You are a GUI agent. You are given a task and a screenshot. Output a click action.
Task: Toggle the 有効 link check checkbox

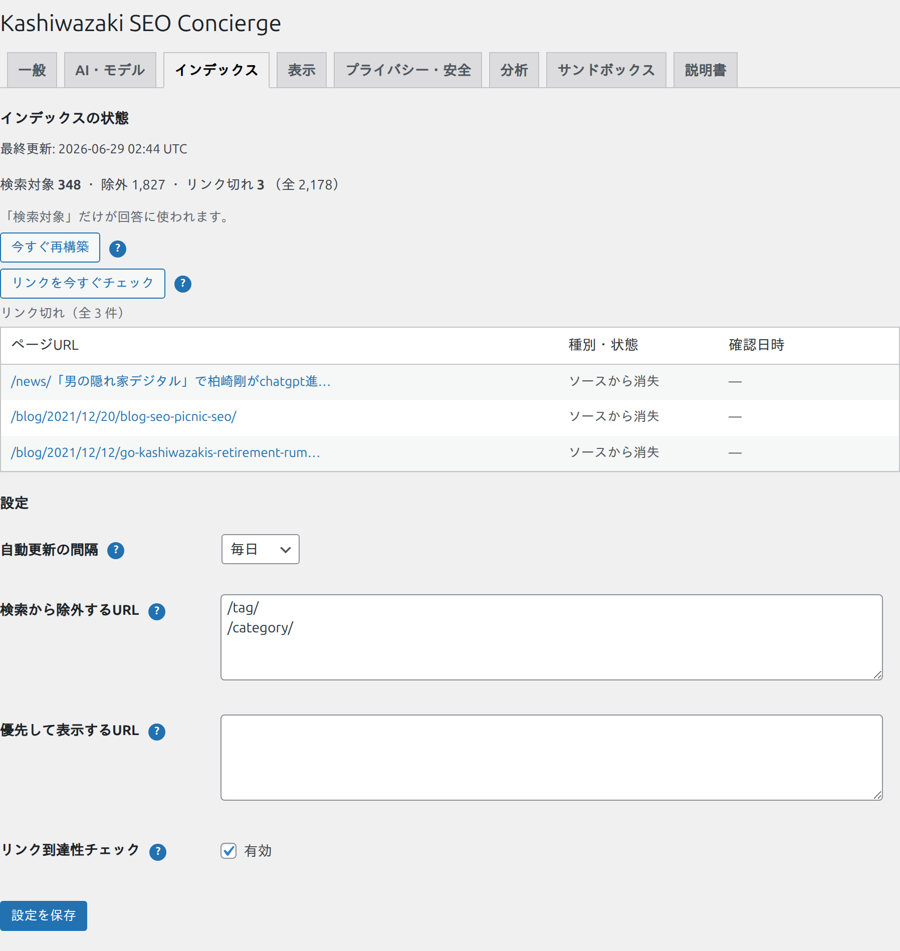tap(229, 851)
